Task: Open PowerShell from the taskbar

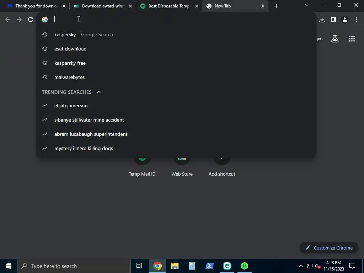Action: point(210,266)
